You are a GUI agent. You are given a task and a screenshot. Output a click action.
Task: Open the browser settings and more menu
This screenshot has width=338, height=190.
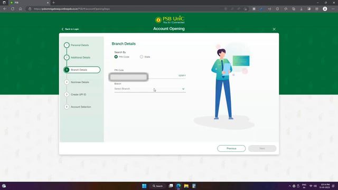(x=333, y=9)
